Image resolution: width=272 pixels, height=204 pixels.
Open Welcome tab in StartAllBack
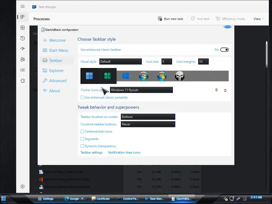click(57, 40)
